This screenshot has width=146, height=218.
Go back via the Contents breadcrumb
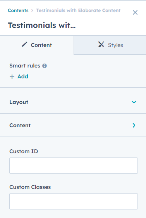[x=18, y=10]
